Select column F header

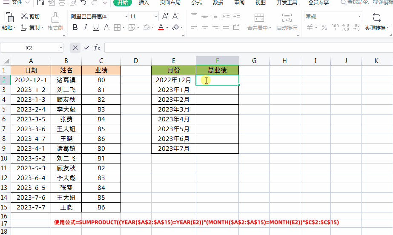click(x=217, y=60)
